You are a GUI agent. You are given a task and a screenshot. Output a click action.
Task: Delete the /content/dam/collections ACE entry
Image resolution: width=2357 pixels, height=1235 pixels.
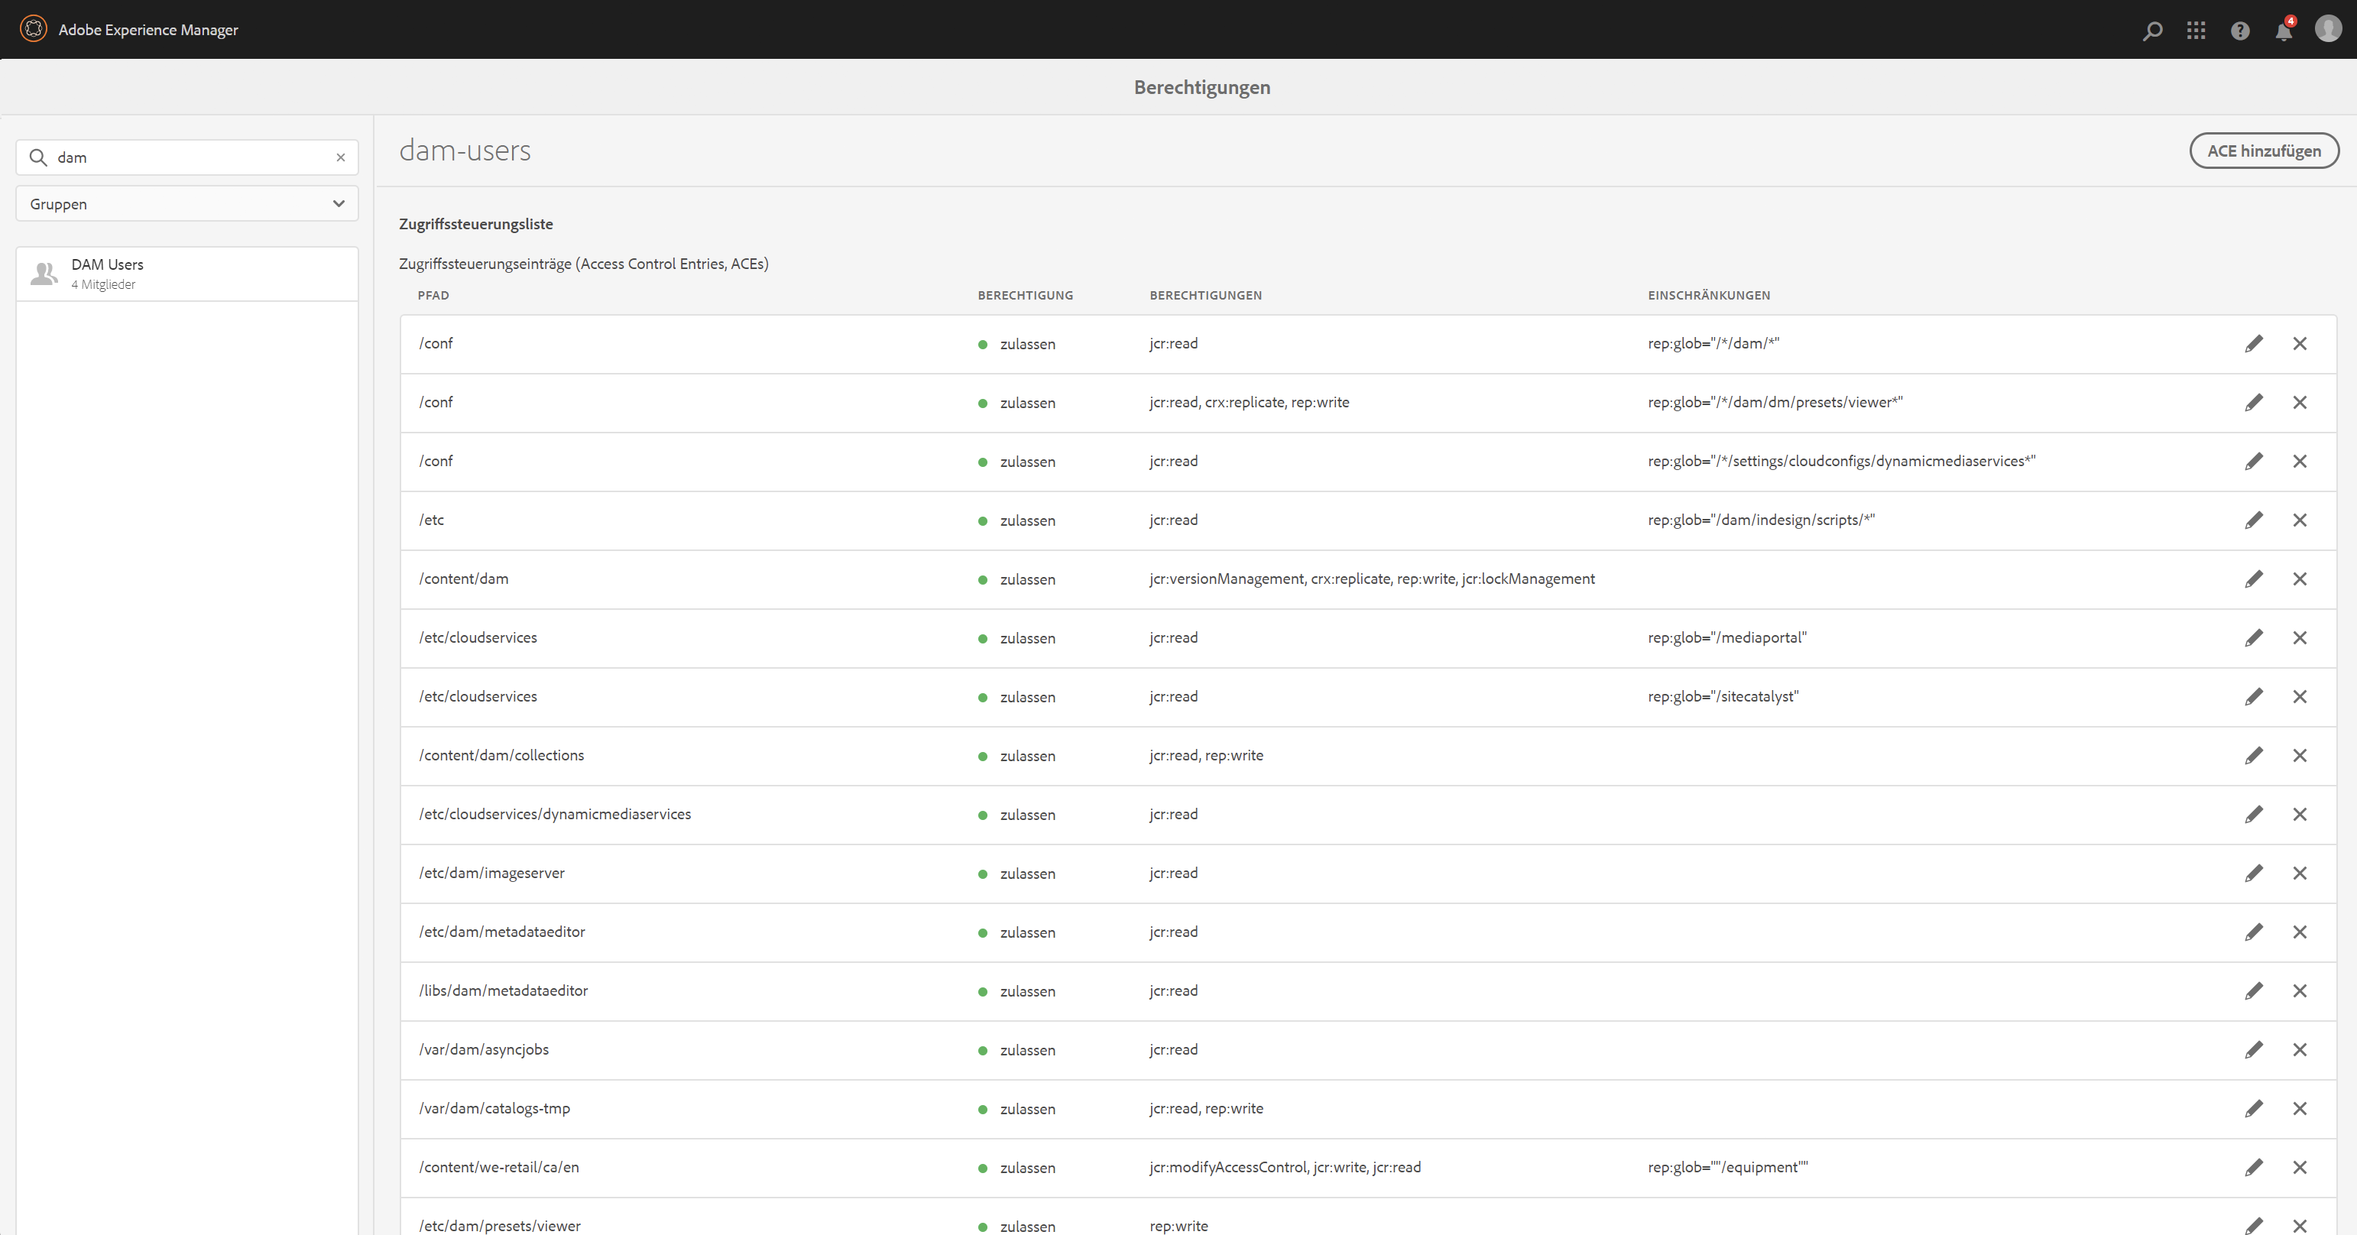[2300, 756]
